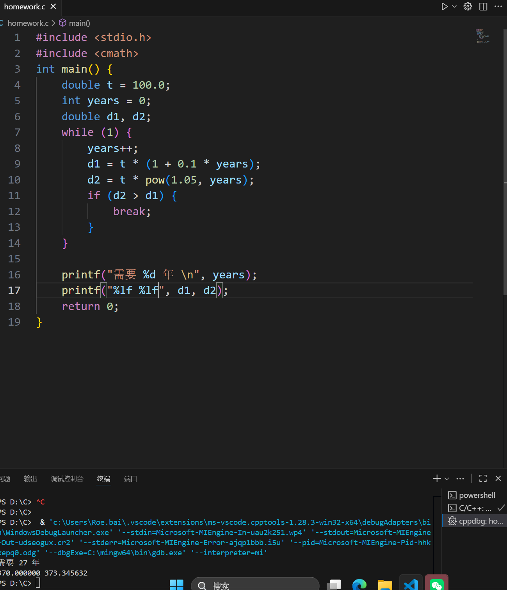
Task: Open the run options dropdown arrow
Action: [454, 7]
